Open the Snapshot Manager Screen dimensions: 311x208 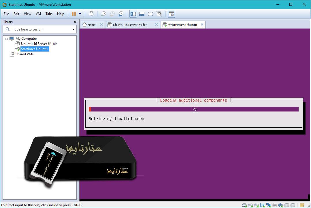point(121,14)
